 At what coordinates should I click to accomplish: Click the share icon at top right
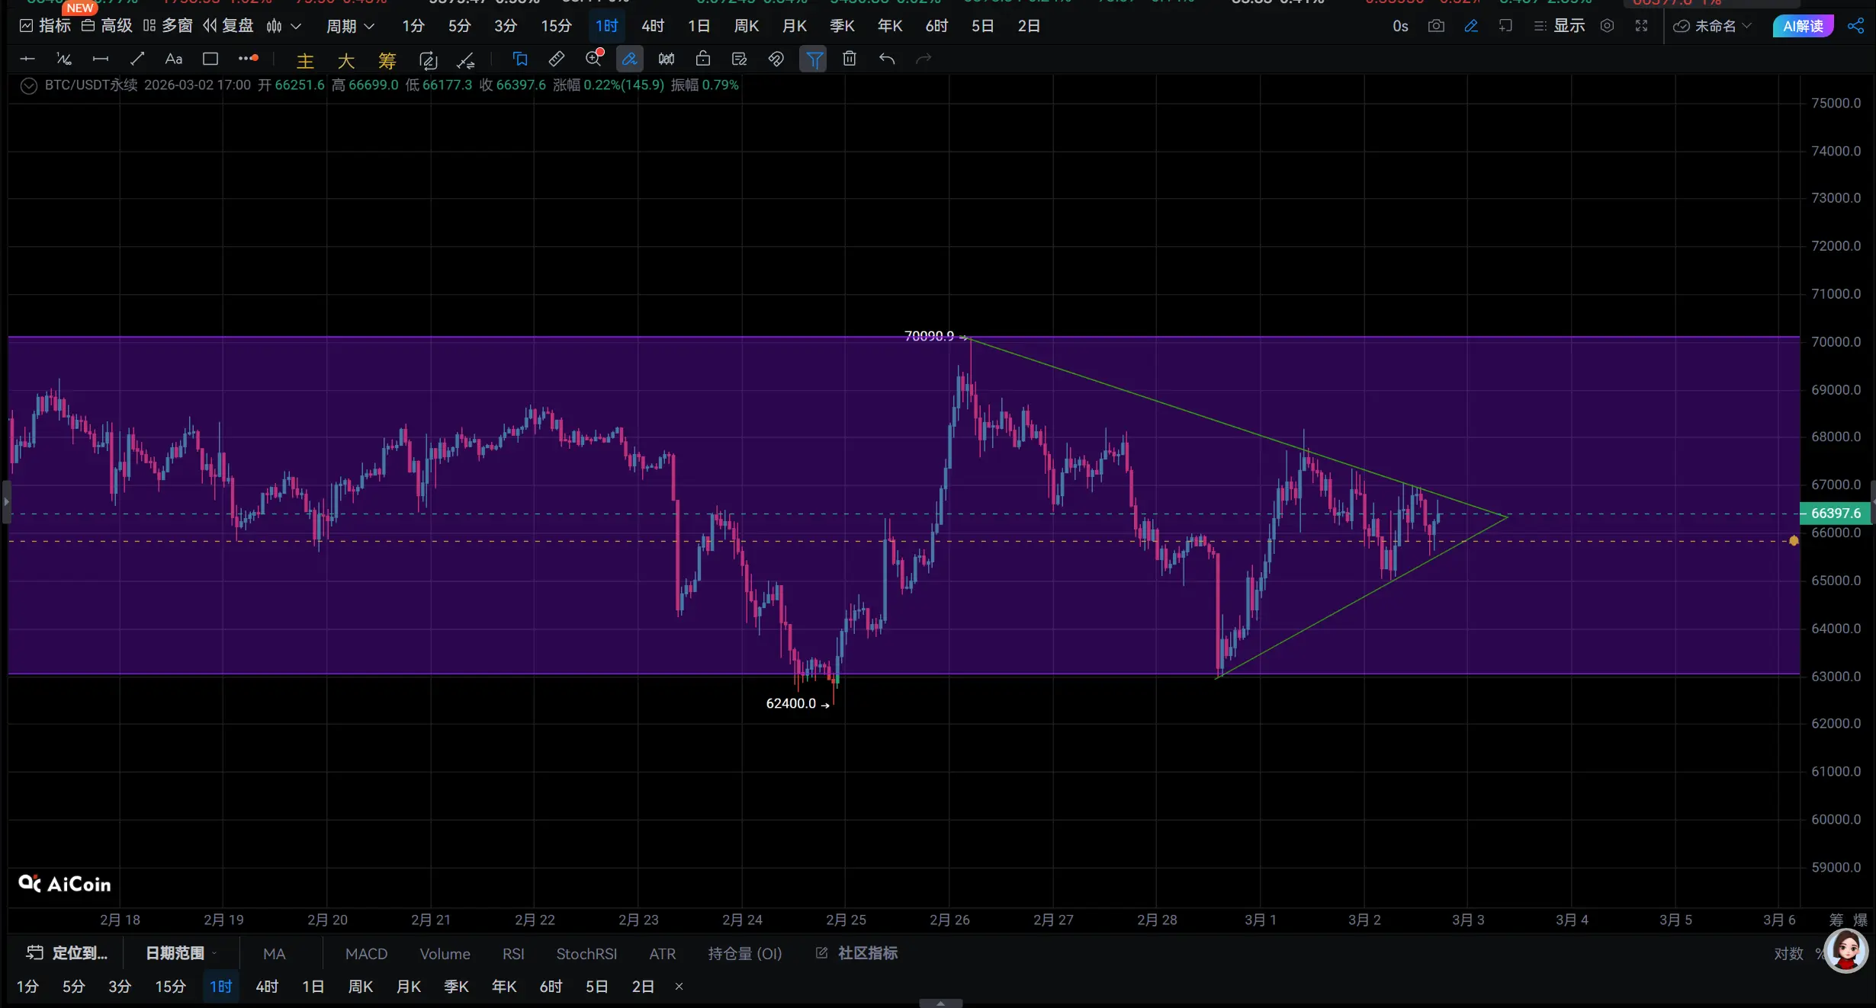[x=1855, y=26]
